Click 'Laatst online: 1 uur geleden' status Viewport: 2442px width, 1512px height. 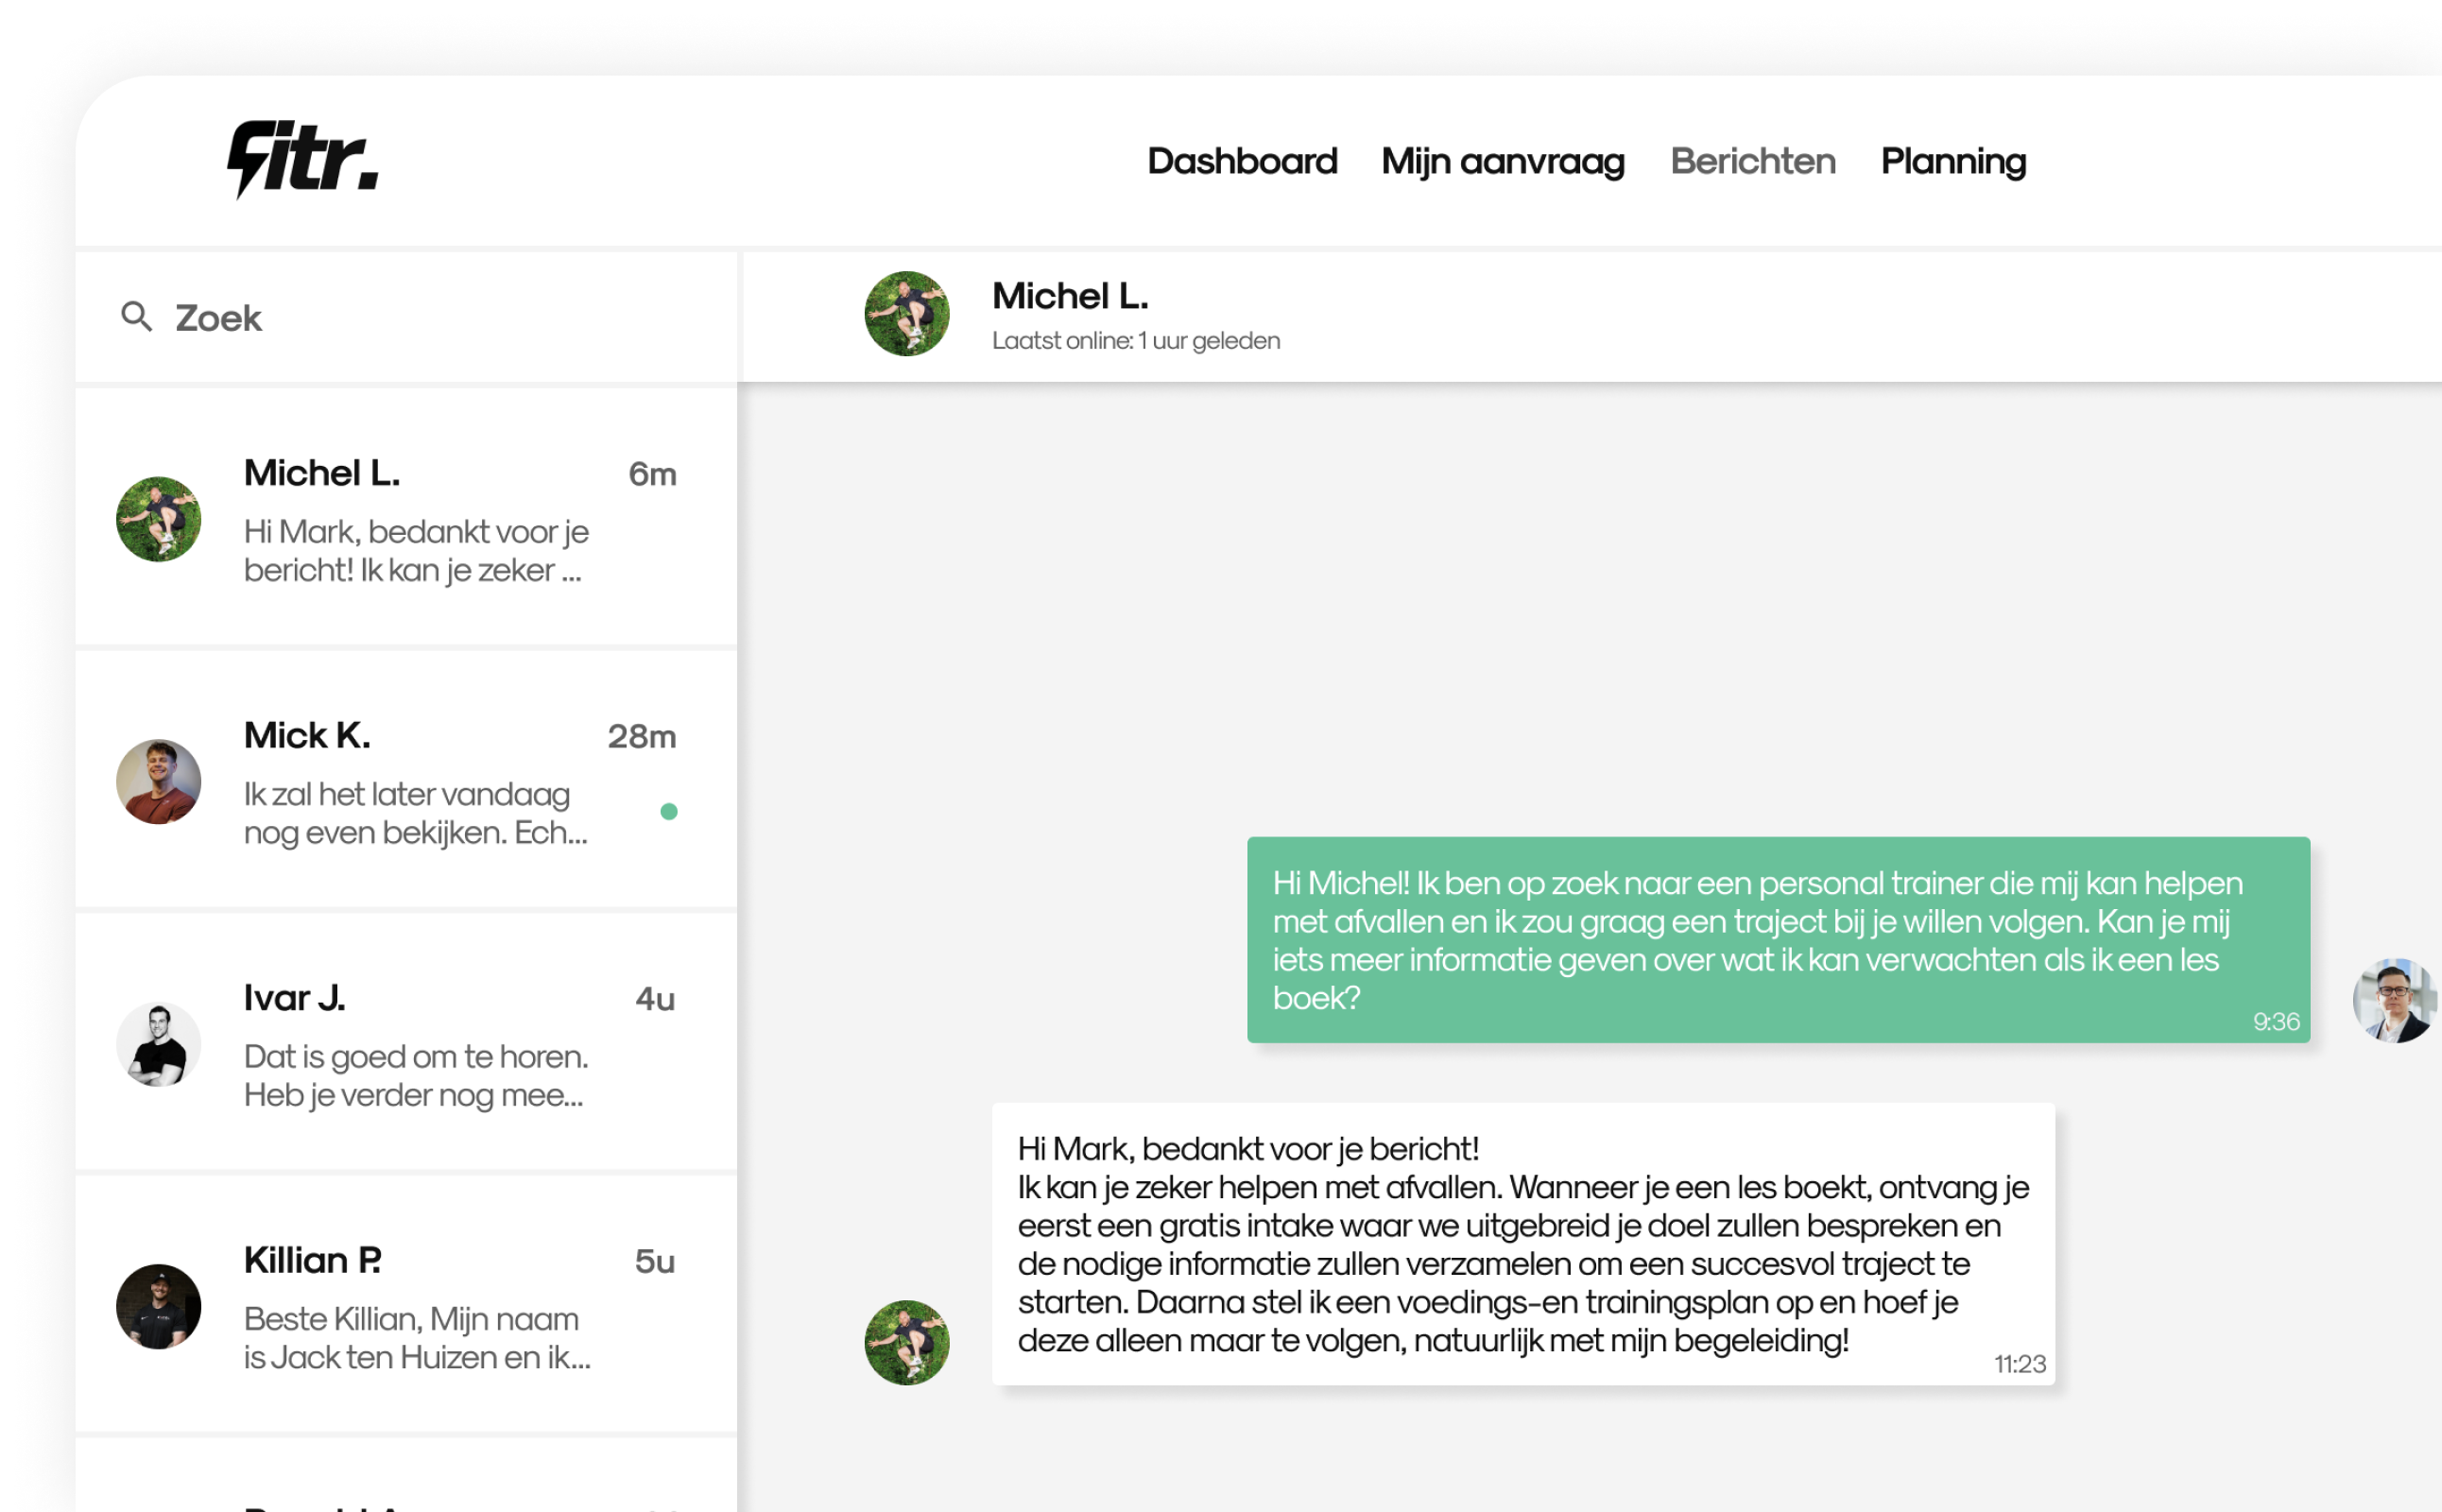pos(1136,341)
